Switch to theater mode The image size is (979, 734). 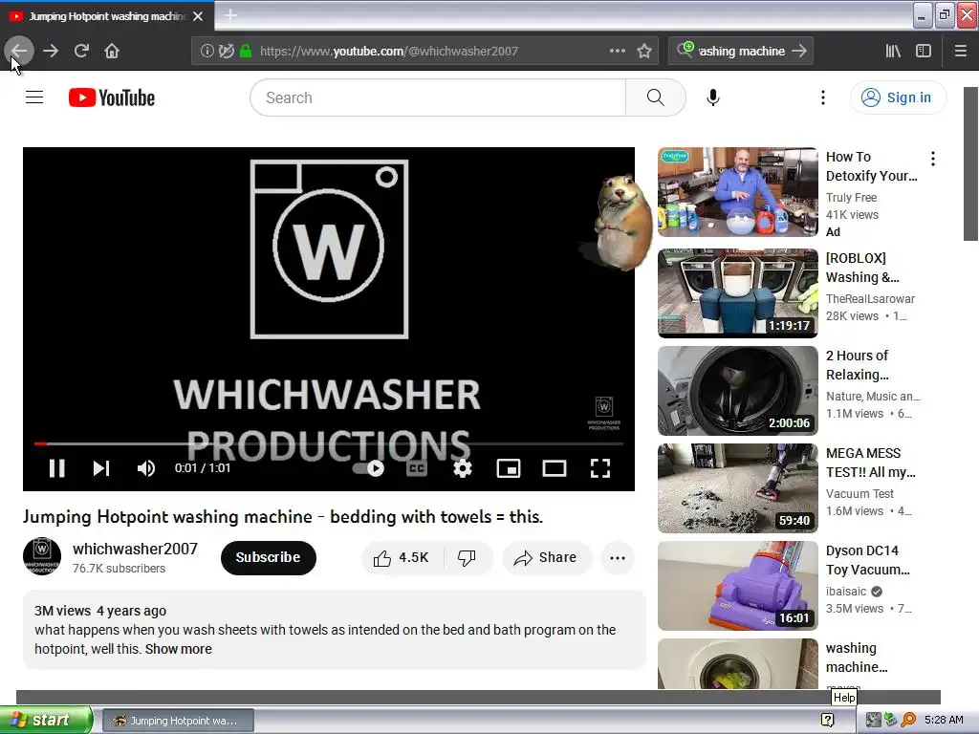coord(554,468)
